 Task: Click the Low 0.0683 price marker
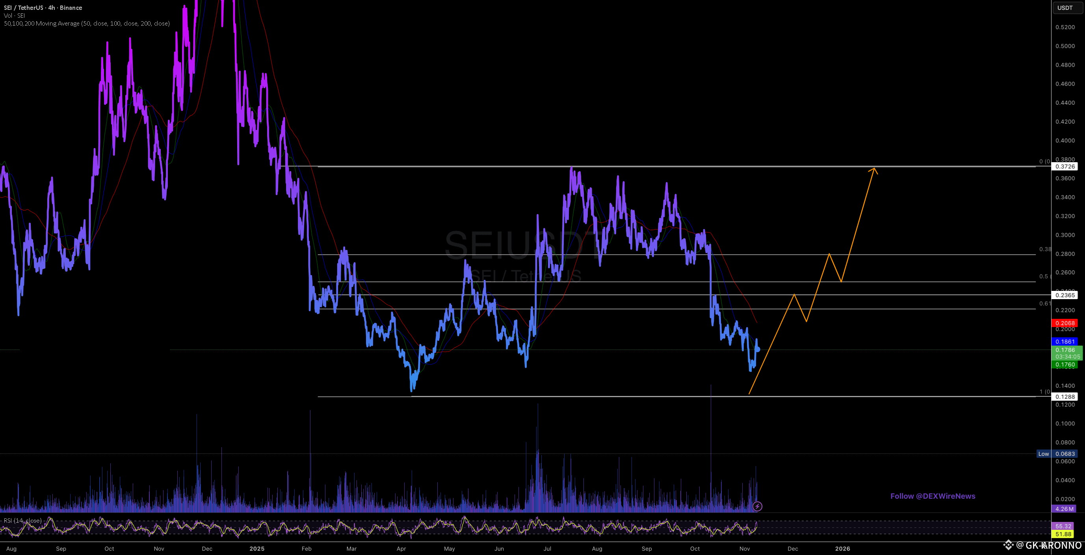tap(1057, 453)
